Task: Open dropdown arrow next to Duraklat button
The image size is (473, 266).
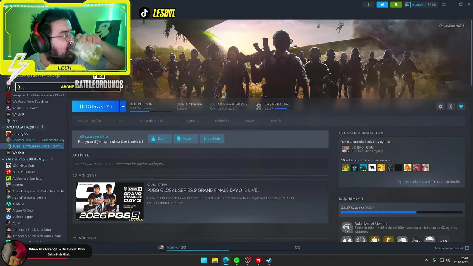Action: click(123, 106)
